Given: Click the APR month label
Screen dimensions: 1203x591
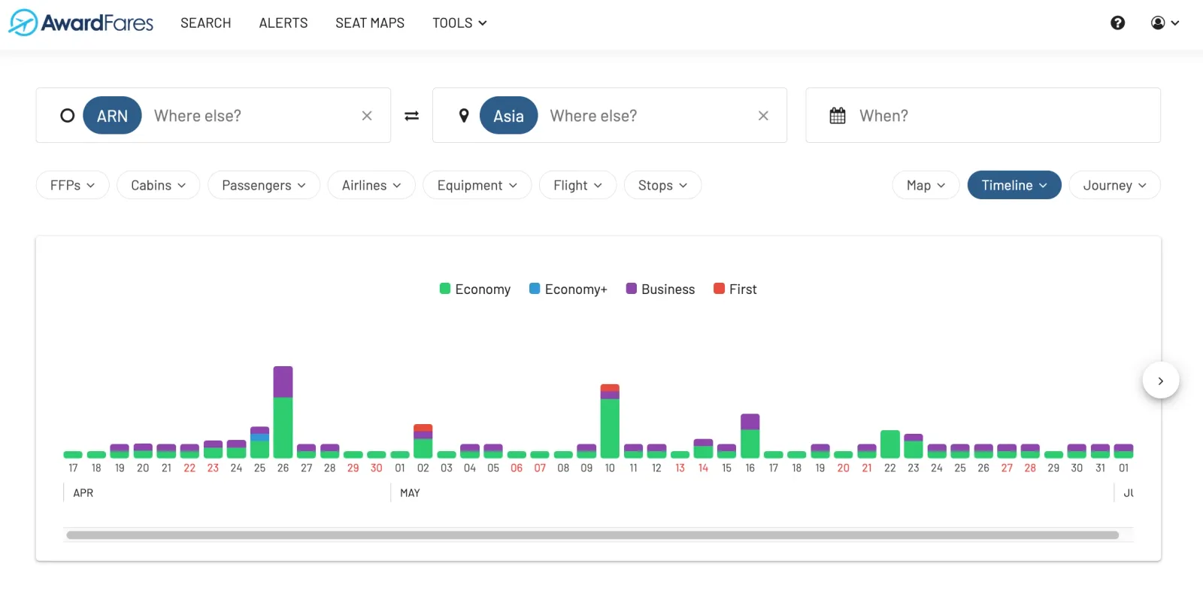Looking at the screenshot, I should click(83, 493).
